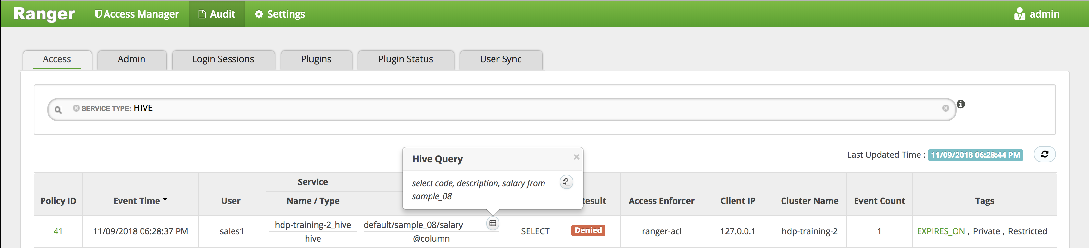The image size is (1089, 248).
Task: Click the 'hdp-training-2' cluster name cell
Action: click(x=809, y=231)
